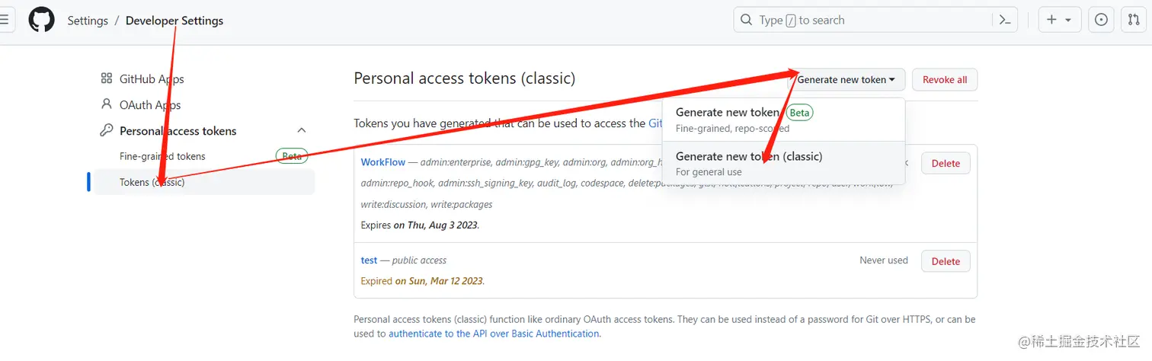Click the Revoke all button
The width and height of the screenshot is (1152, 361).
(945, 79)
